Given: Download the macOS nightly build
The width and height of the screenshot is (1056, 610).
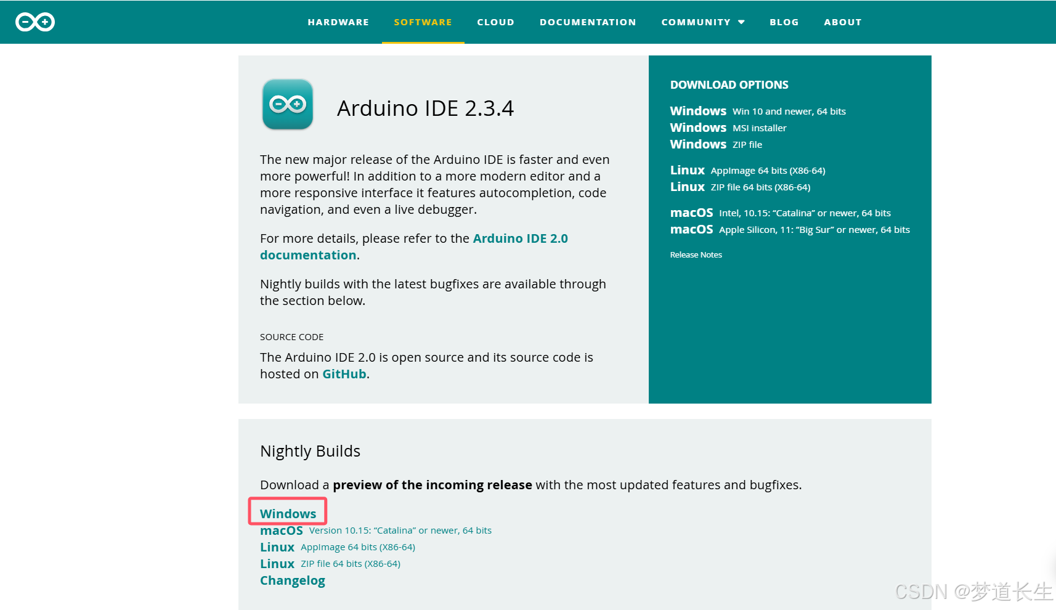Looking at the screenshot, I should click(375, 531).
